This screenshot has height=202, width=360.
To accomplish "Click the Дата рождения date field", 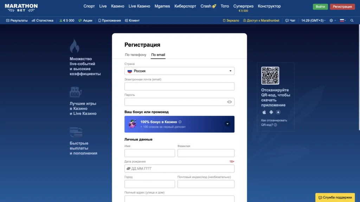I will click(179, 169).
